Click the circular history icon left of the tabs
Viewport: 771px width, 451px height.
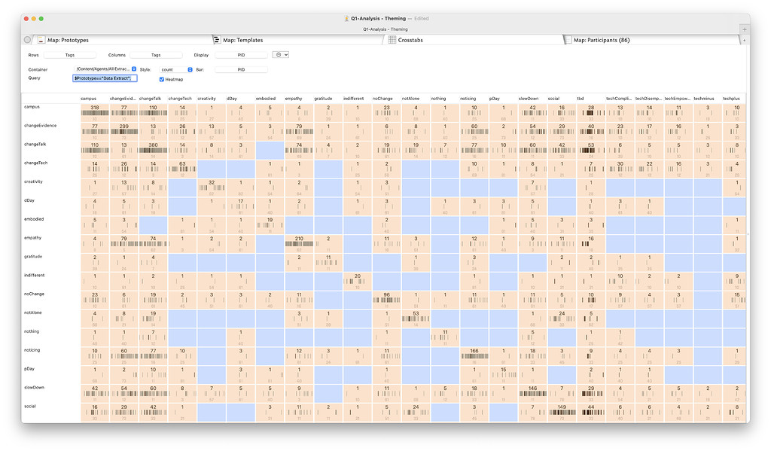coord(26,39)
